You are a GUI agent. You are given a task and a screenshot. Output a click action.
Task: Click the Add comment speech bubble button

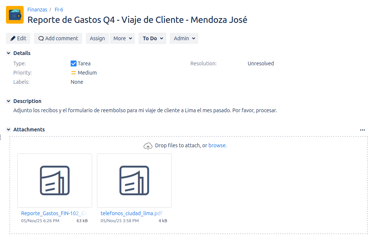pyautogui.click(x=58, y=38)
